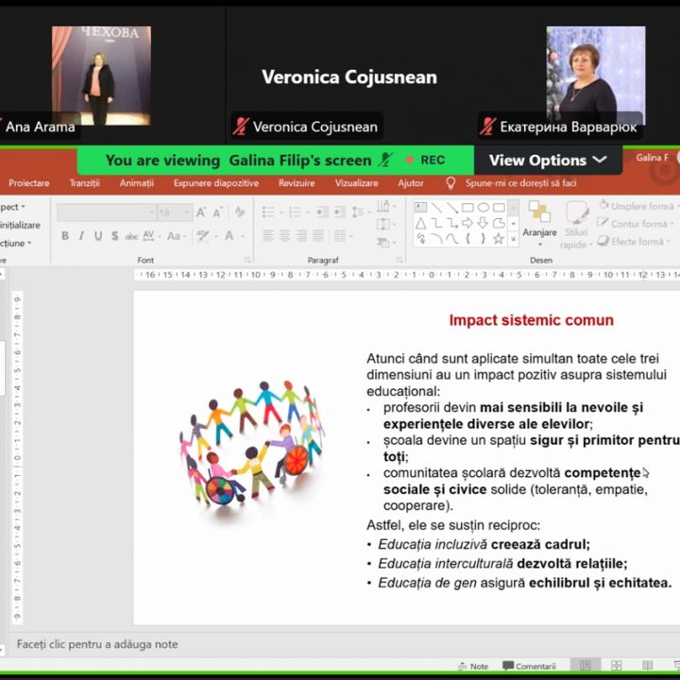Open the Tranziții ribbon tab
This screenshot has height=680, width=680.
(x=84, y=183)
